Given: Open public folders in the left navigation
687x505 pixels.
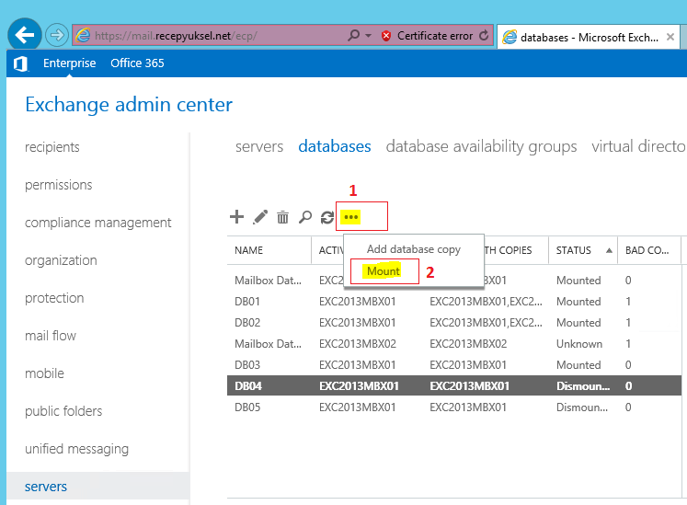Looking at the screenshot, I should (x=63, y=411).
